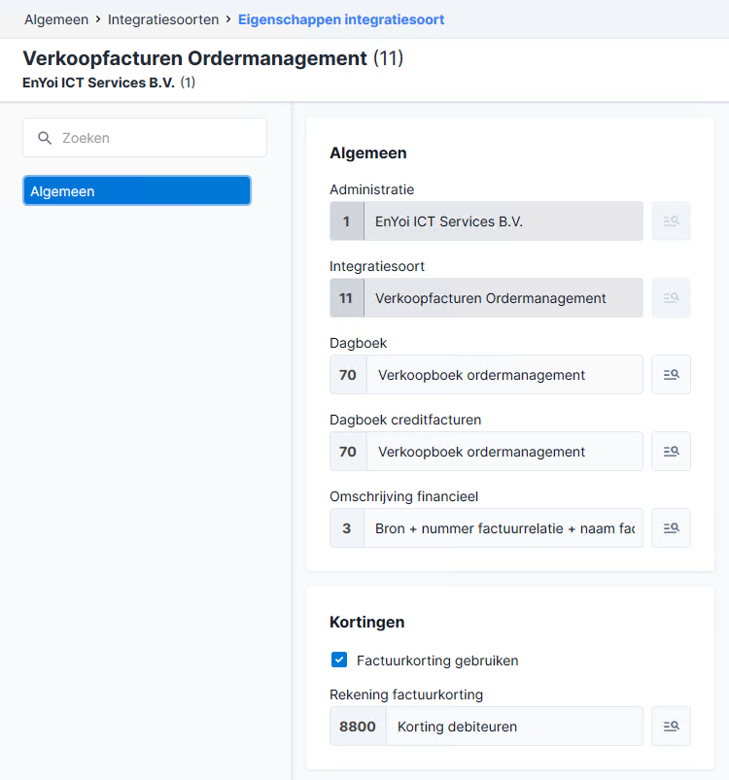Click the disabled Integratiesoort lookup icon
This screenshot has width=729, height=780.
[671, 297]
